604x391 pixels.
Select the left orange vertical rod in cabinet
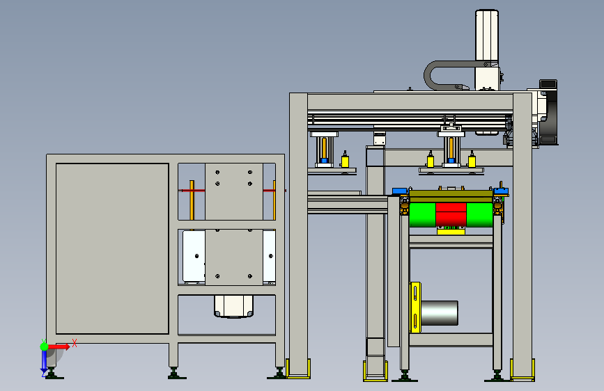[x=192, y=200]
